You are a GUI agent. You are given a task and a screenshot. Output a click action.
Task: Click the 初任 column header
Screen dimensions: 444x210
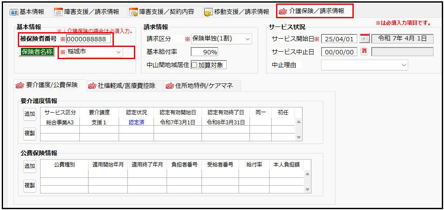click(283, 113)
